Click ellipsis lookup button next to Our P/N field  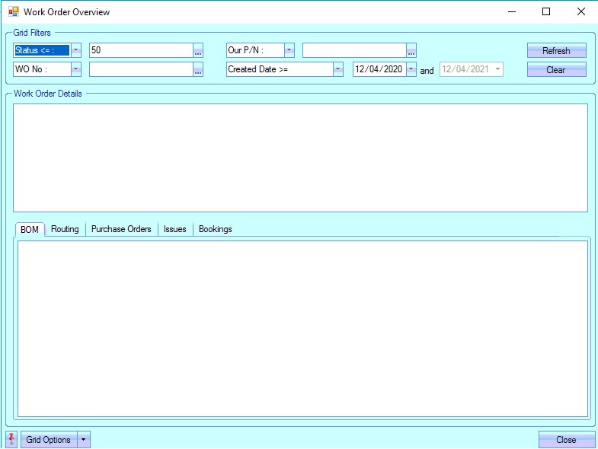[x=411, y=51]
